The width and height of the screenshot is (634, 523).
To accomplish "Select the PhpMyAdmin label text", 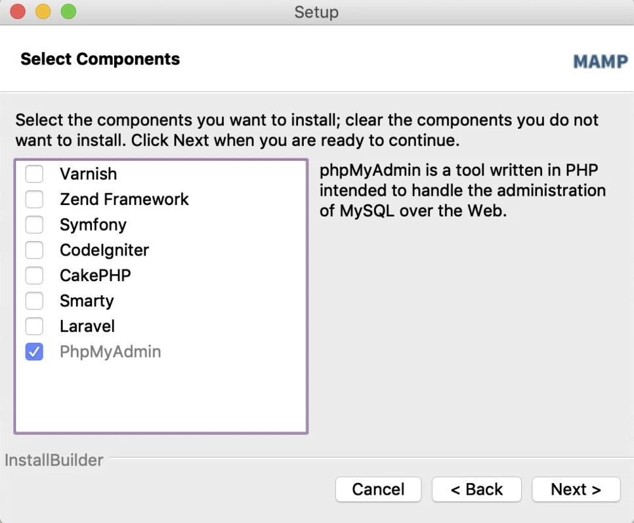I will click(110, 352).
